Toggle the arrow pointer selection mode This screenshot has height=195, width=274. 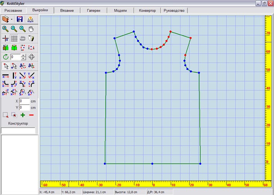(x=6, y=66)
